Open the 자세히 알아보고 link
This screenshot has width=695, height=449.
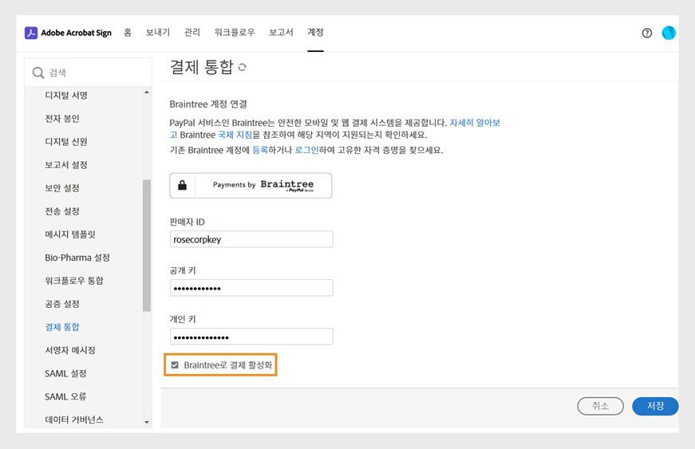pyautogui.click(x=475, y=123)
